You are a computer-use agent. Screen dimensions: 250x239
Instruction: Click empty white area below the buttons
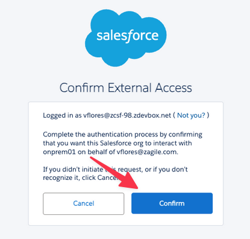click(x=126, y=220)
